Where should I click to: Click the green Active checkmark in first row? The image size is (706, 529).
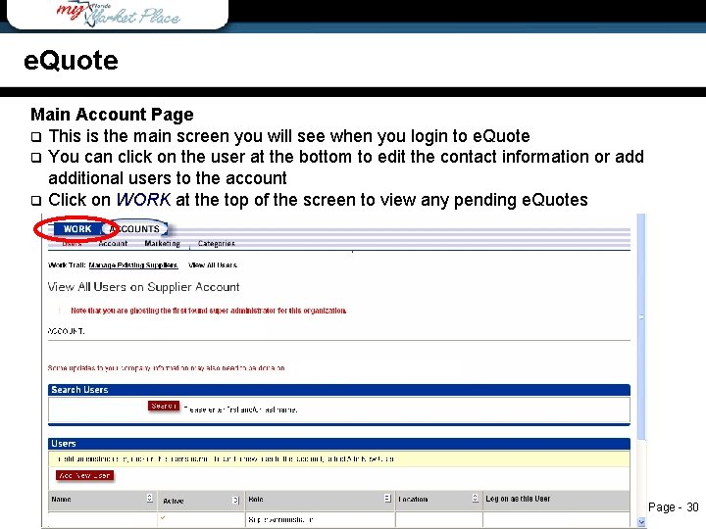click(163, 518)
